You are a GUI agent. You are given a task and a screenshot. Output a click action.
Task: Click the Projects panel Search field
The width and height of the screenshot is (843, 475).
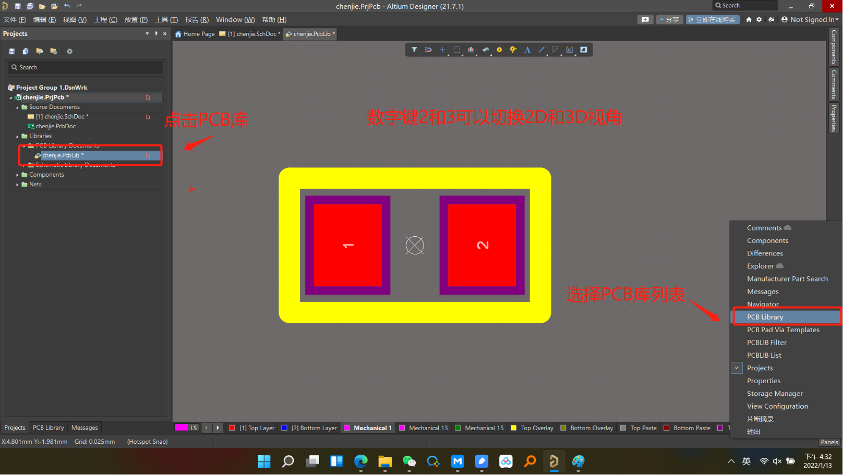coord(86,67)
